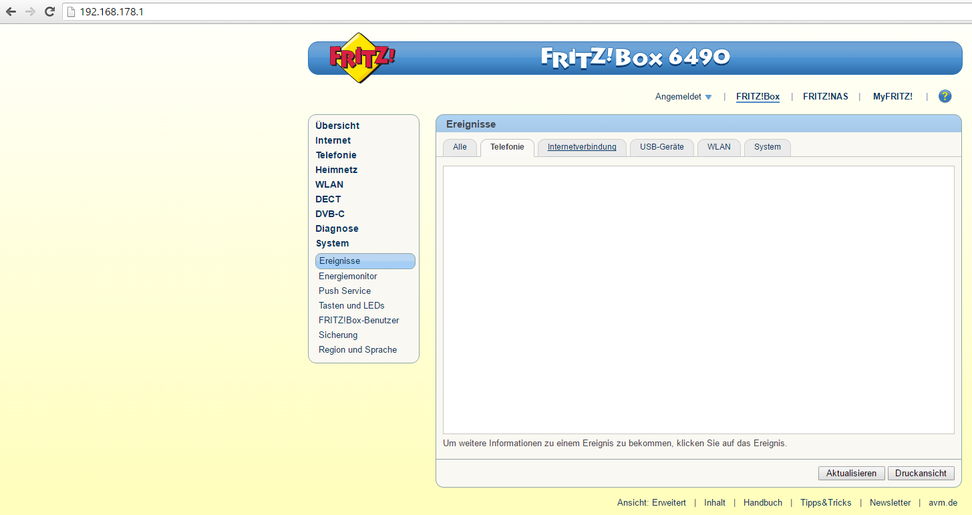Open WLAN menu in sidebar
This screenshot has height=515, width=972.
(329, 184)
